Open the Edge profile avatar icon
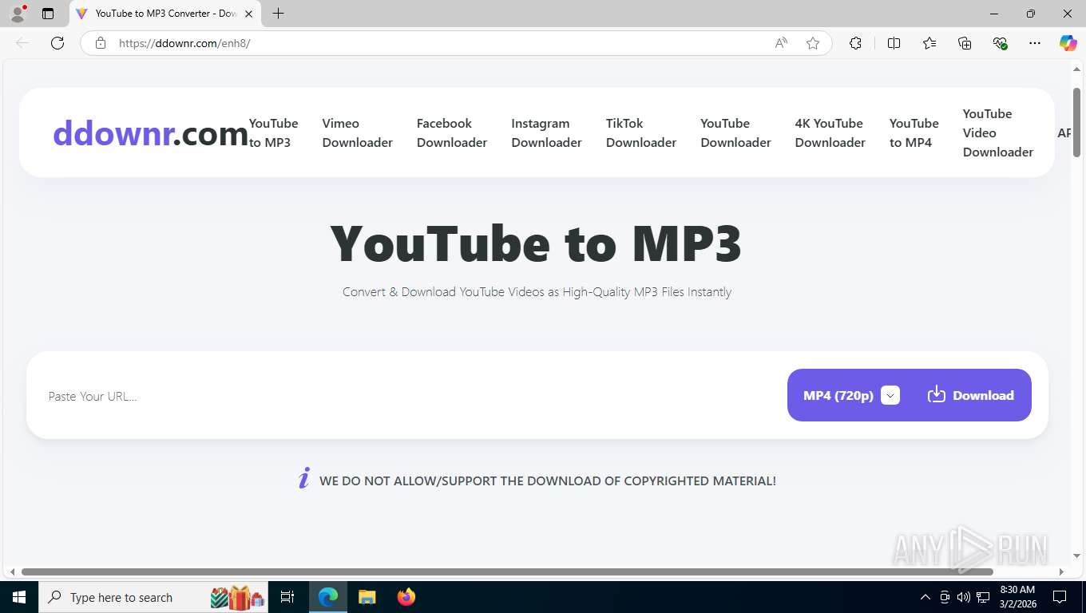Screen dimensions: 1086x613 [x=18, y=14]
